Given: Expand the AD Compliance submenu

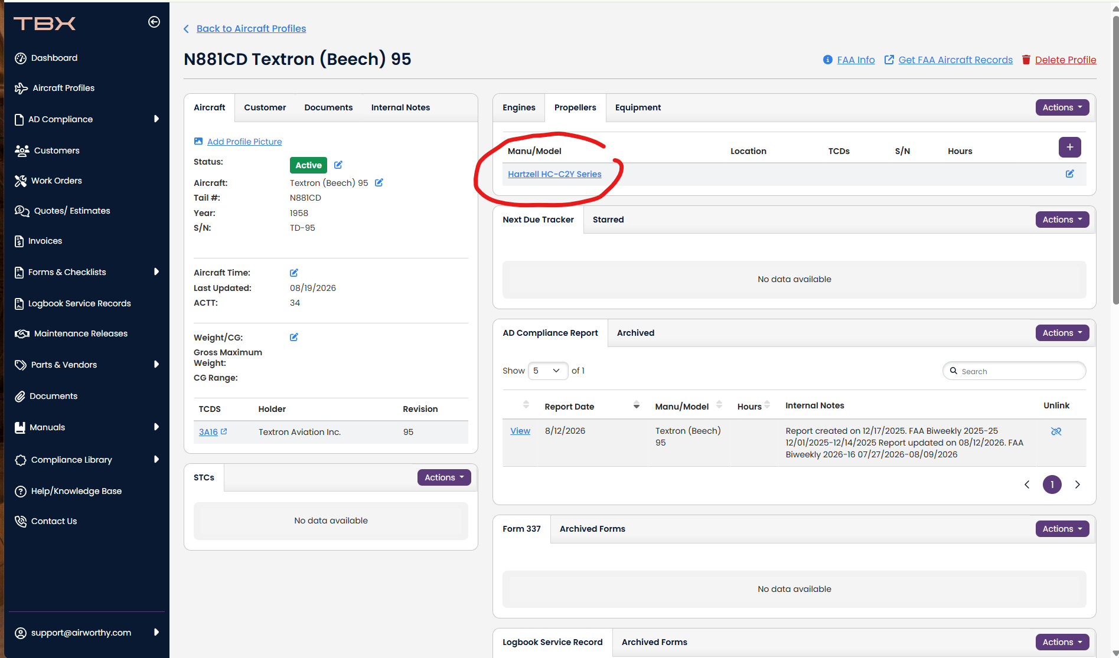Looking at the screenshot, I should point(156,119).
